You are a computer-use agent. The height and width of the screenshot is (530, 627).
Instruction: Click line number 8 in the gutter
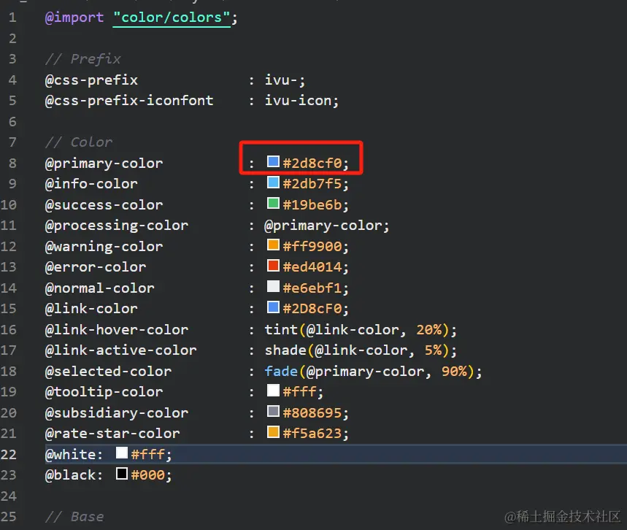[x=12, y=164]
